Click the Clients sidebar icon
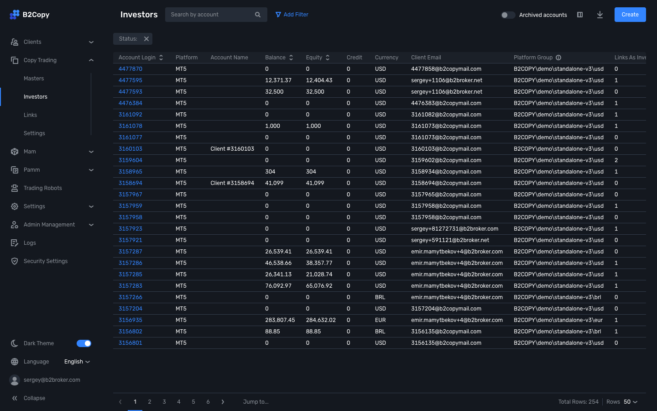This screenshot has width=657, height=411. click(x=15, y=42)
